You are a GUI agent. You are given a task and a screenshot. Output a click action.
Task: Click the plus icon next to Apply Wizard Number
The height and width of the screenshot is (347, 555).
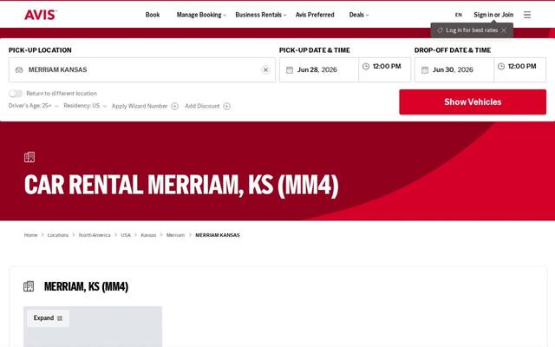pyautogui.click(x=175, y=106)
